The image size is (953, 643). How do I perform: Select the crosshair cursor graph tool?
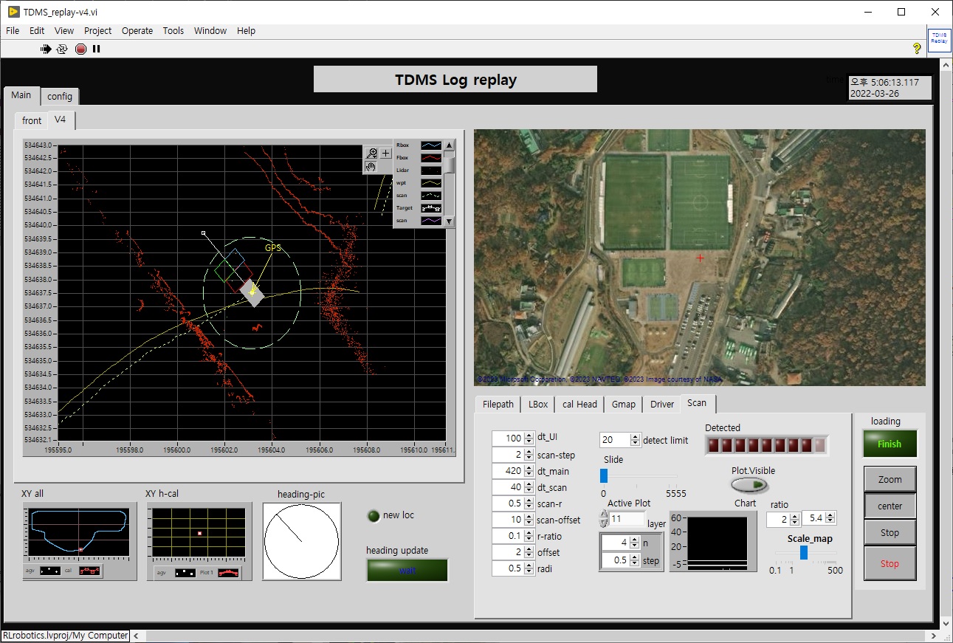coord(385,154)
